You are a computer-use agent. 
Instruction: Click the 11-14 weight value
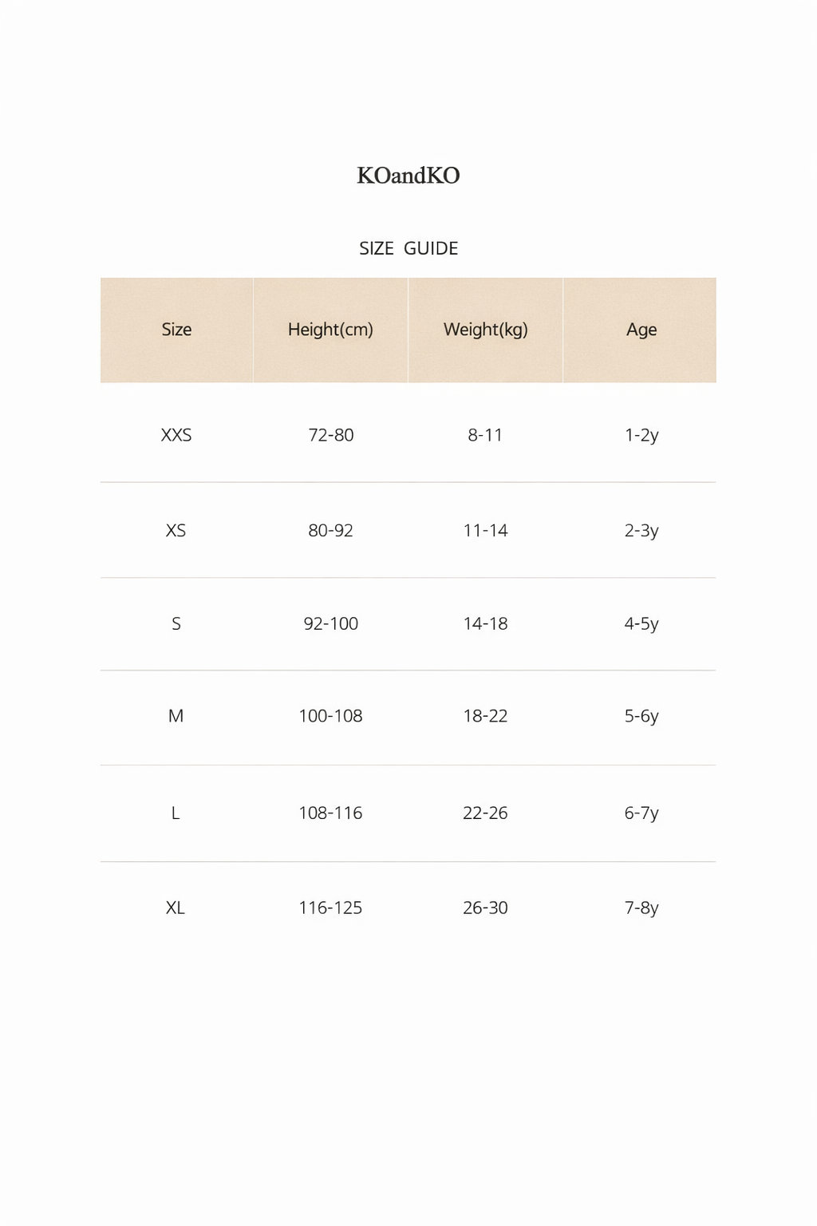[485, 530]
